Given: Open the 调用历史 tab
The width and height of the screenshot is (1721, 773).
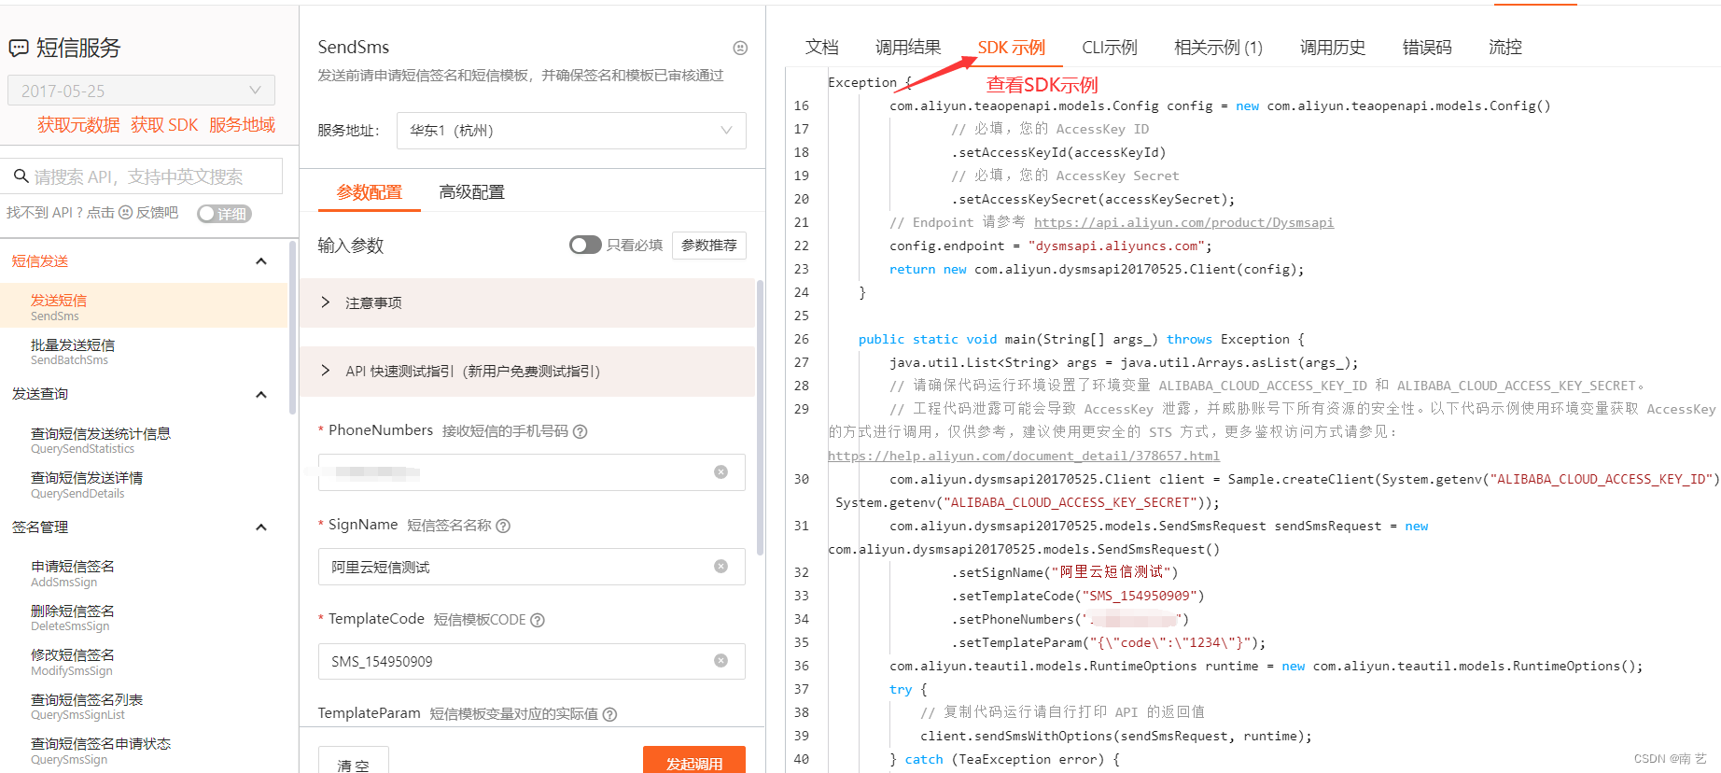Looking at the screenshot, I should coord(1333,48).
